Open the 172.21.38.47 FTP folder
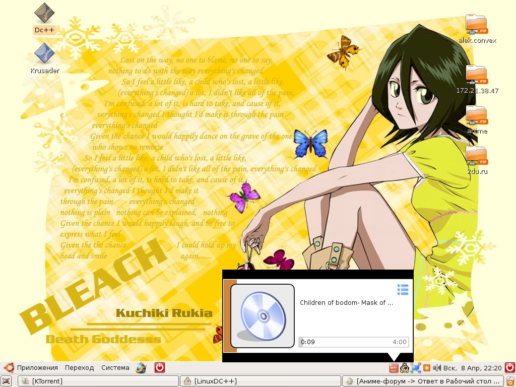 [x=476, y=75]
